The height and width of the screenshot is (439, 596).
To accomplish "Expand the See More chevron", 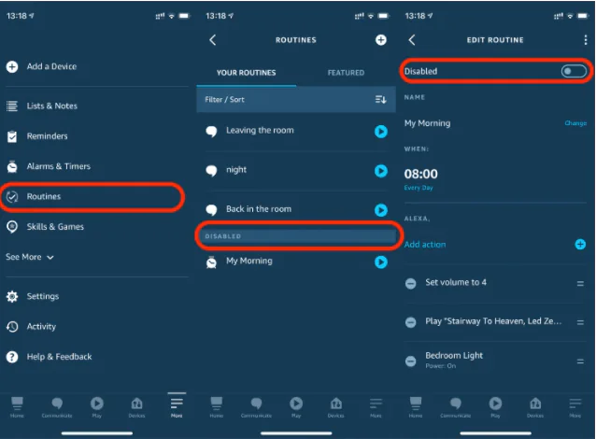I will coord(50,257).
